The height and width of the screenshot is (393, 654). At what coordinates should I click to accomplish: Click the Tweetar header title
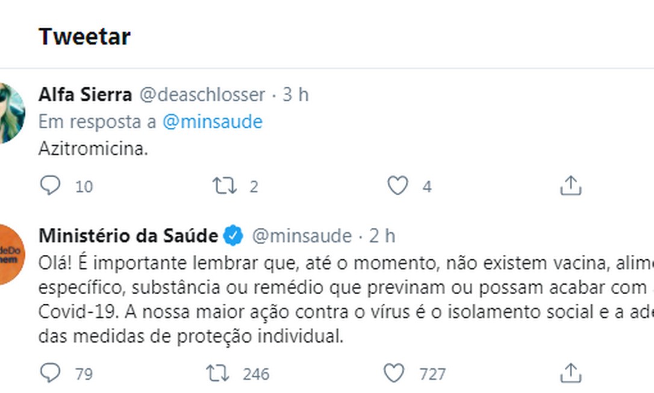pos(84,37)
